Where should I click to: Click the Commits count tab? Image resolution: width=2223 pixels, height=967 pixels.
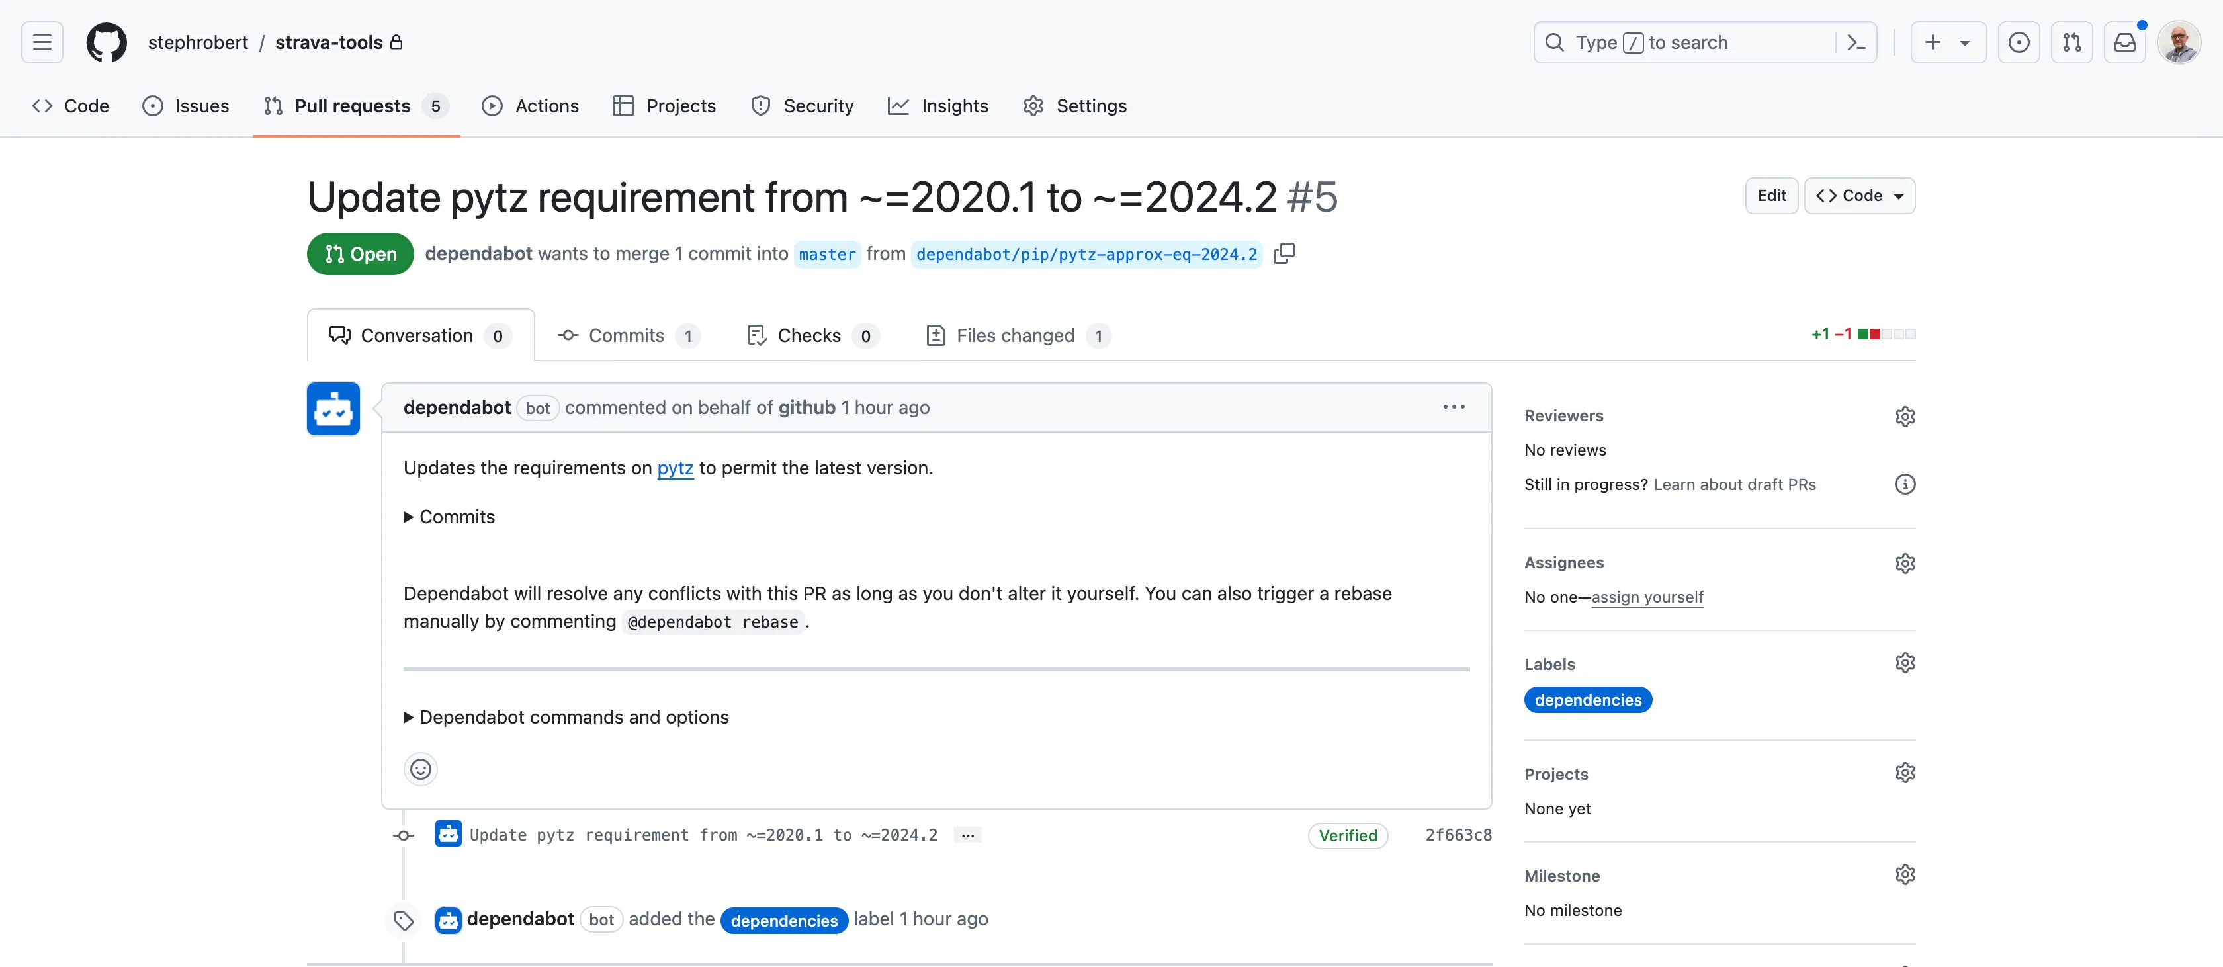pyautogui.click(x=627, y=333)
